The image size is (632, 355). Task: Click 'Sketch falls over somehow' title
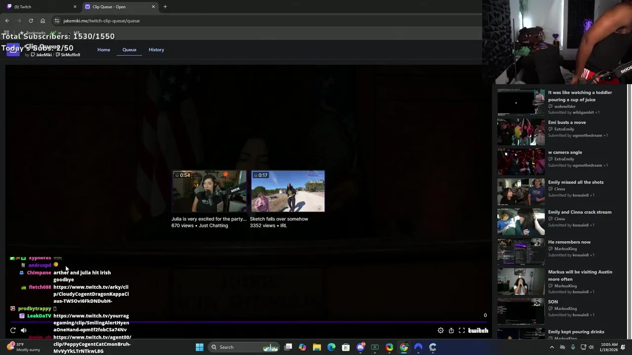279,219
